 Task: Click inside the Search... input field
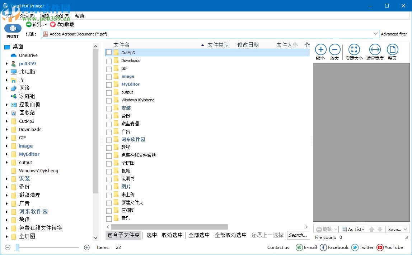click(299, 235)
